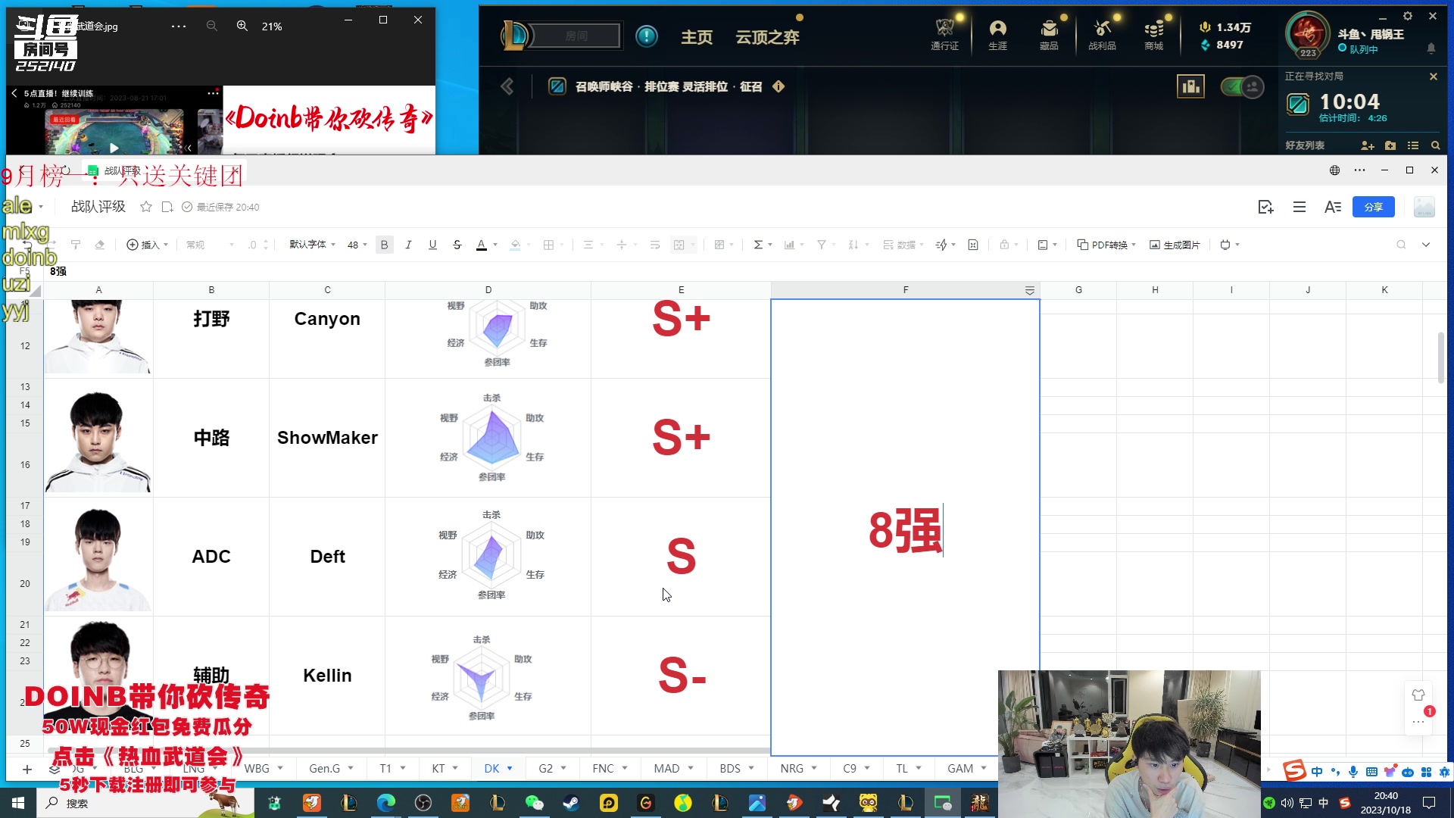Cancel matchmaking via X next to 正在寻找对局
The image size is (1454, 818).
pyautogui.click(x=1433, y=76)
